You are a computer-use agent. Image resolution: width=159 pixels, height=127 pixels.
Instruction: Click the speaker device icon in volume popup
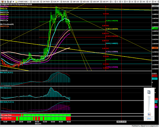click(x=149, y=92)
